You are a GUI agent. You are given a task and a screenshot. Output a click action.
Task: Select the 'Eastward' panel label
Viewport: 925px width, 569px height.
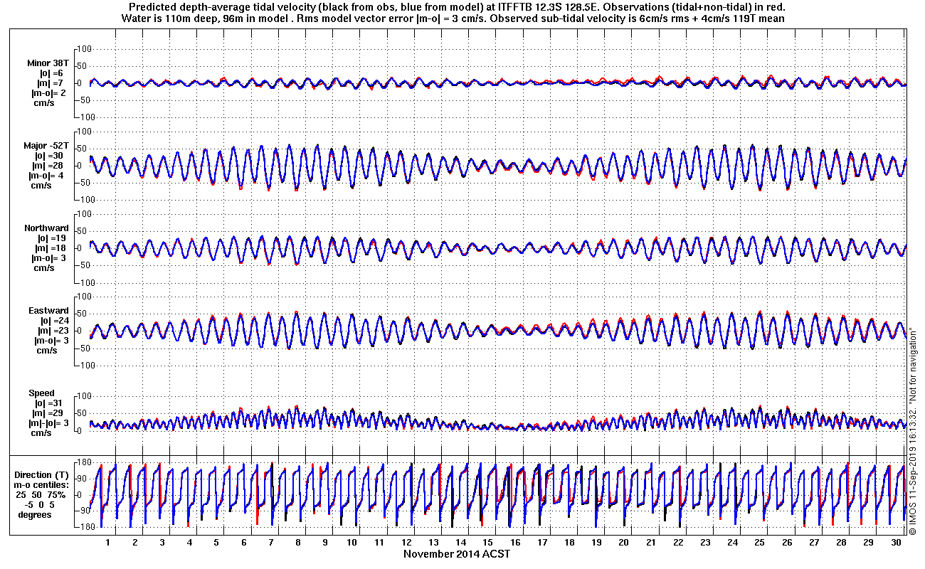pyautogui.click(x=49, y=311)
